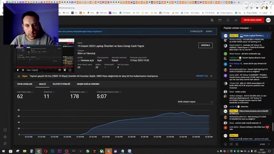The width and height of the screenshot is (274, 154).
Task: Open emoji picker below chat input
Action: point(226,144)
